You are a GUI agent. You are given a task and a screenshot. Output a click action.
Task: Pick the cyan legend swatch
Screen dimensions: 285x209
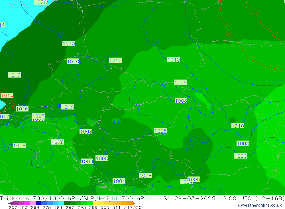click(61, 203)
